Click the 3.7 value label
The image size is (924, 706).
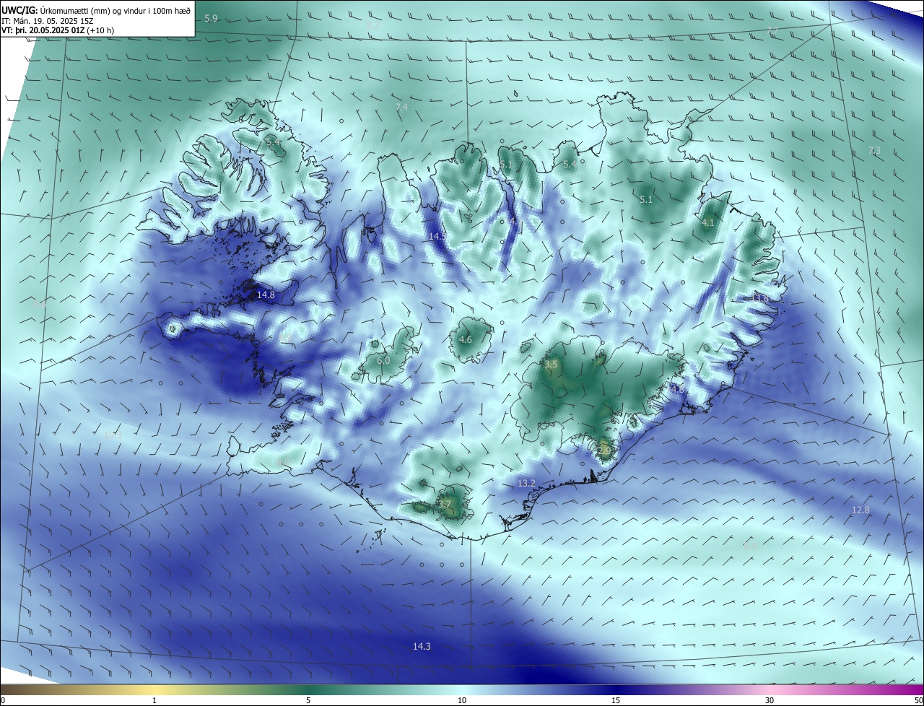[445, 504]
